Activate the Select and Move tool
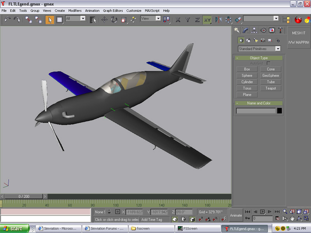This screenshot has height=233, width=311. [x=105, y=19]
